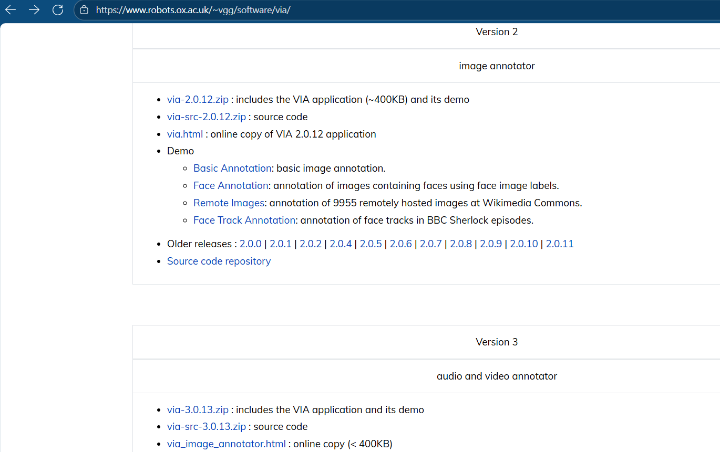Image resolution: width=720 pixels, height=452 pixels.
Task: Open the Face Annotation demo
Action: click(x=231, y=185)
